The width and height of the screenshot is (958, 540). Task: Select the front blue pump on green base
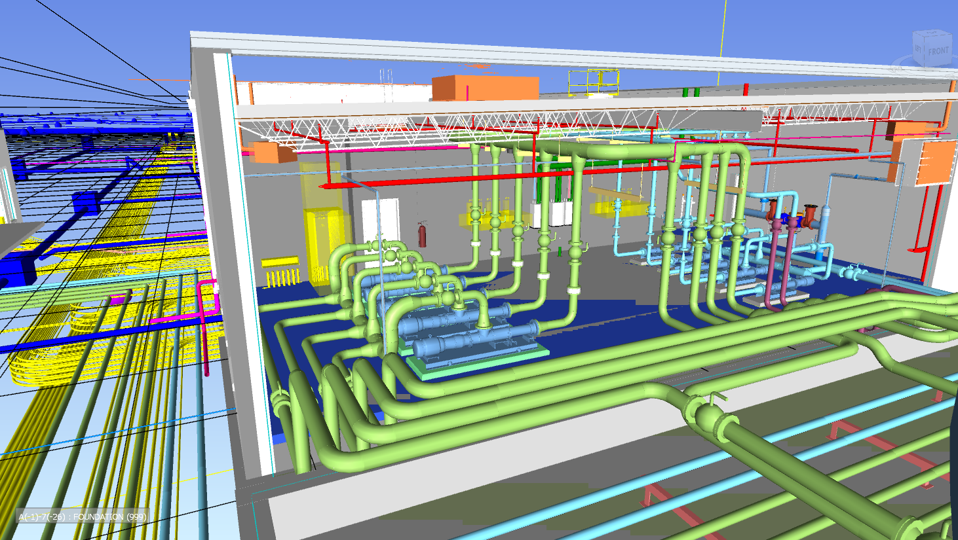[x=470, y=342]
